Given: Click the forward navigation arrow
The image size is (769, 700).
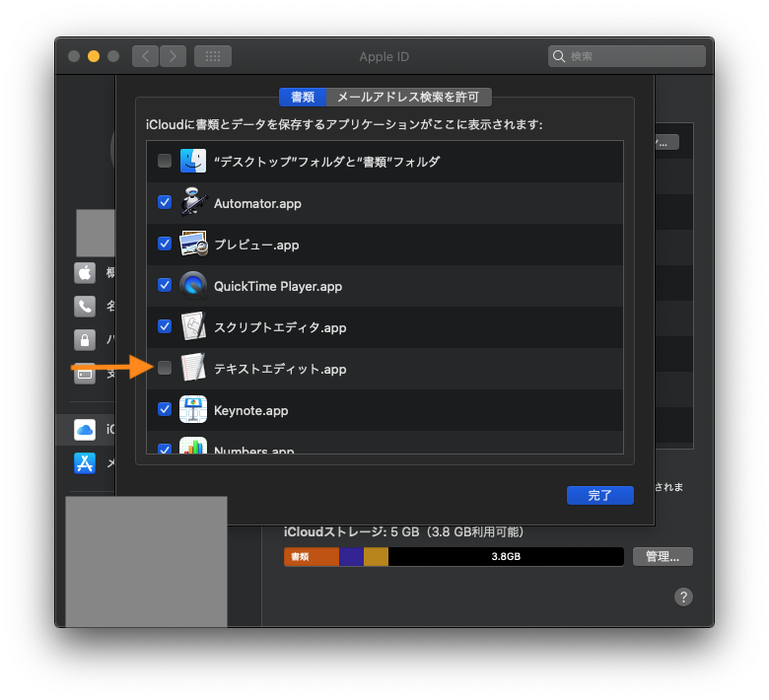Looking at the screenshot, I should point(173,56).
